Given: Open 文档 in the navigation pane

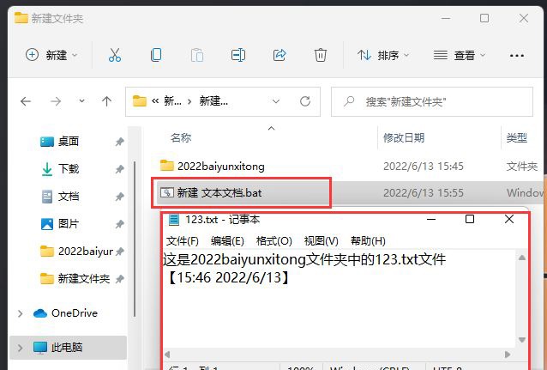Looking at the screenshot, I should pos(69,196).
